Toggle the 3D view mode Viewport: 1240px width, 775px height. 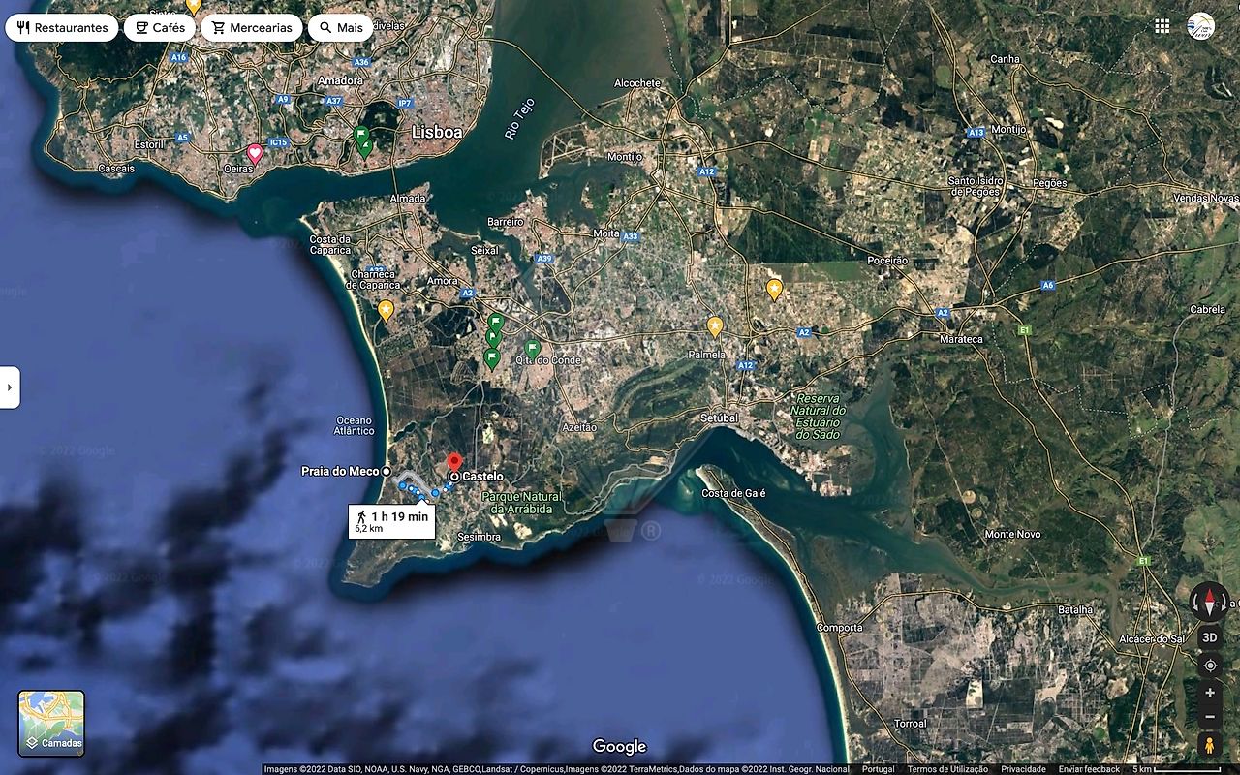[1209, 637]
